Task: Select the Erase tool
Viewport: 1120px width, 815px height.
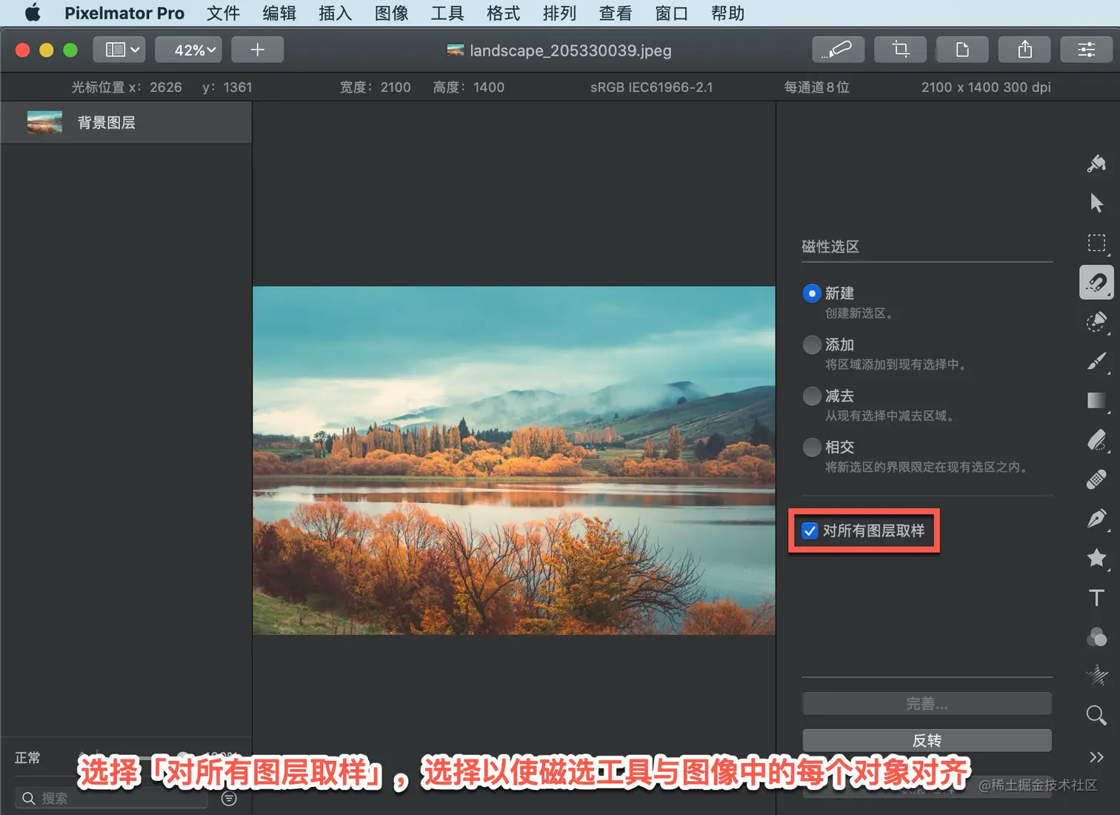Action: [x=1096, y=440]
